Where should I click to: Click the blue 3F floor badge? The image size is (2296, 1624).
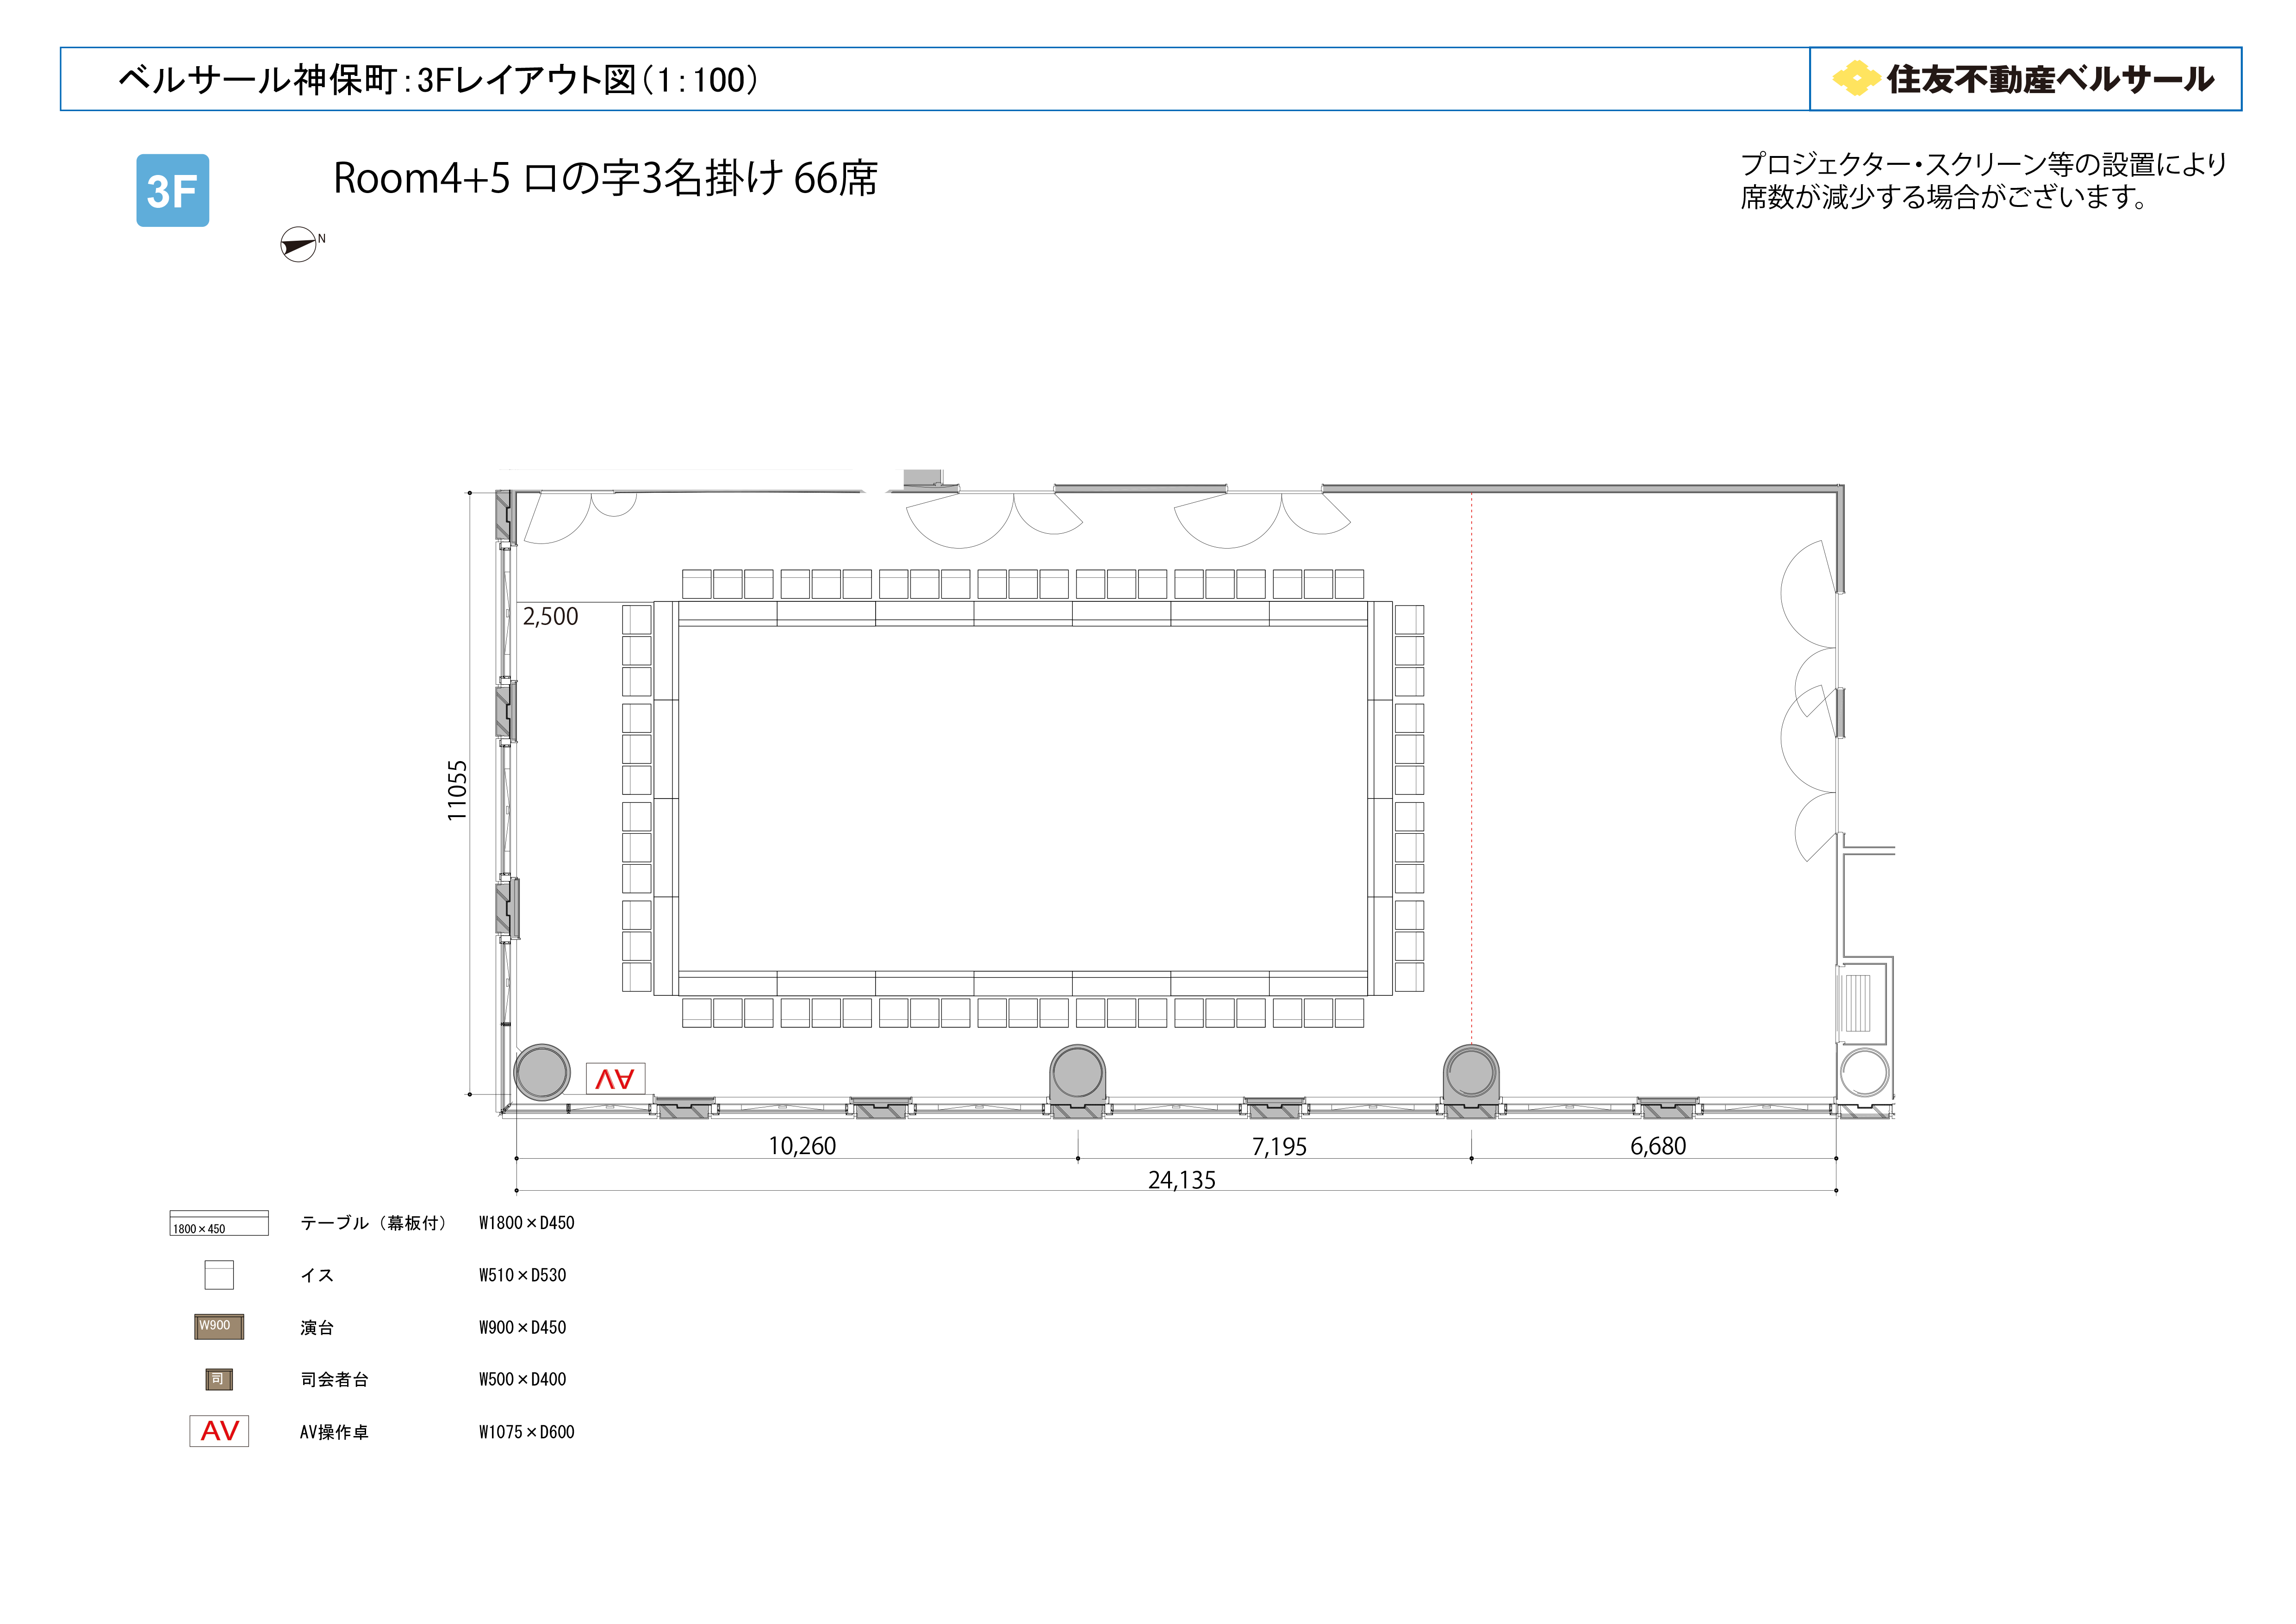(172, 190)
